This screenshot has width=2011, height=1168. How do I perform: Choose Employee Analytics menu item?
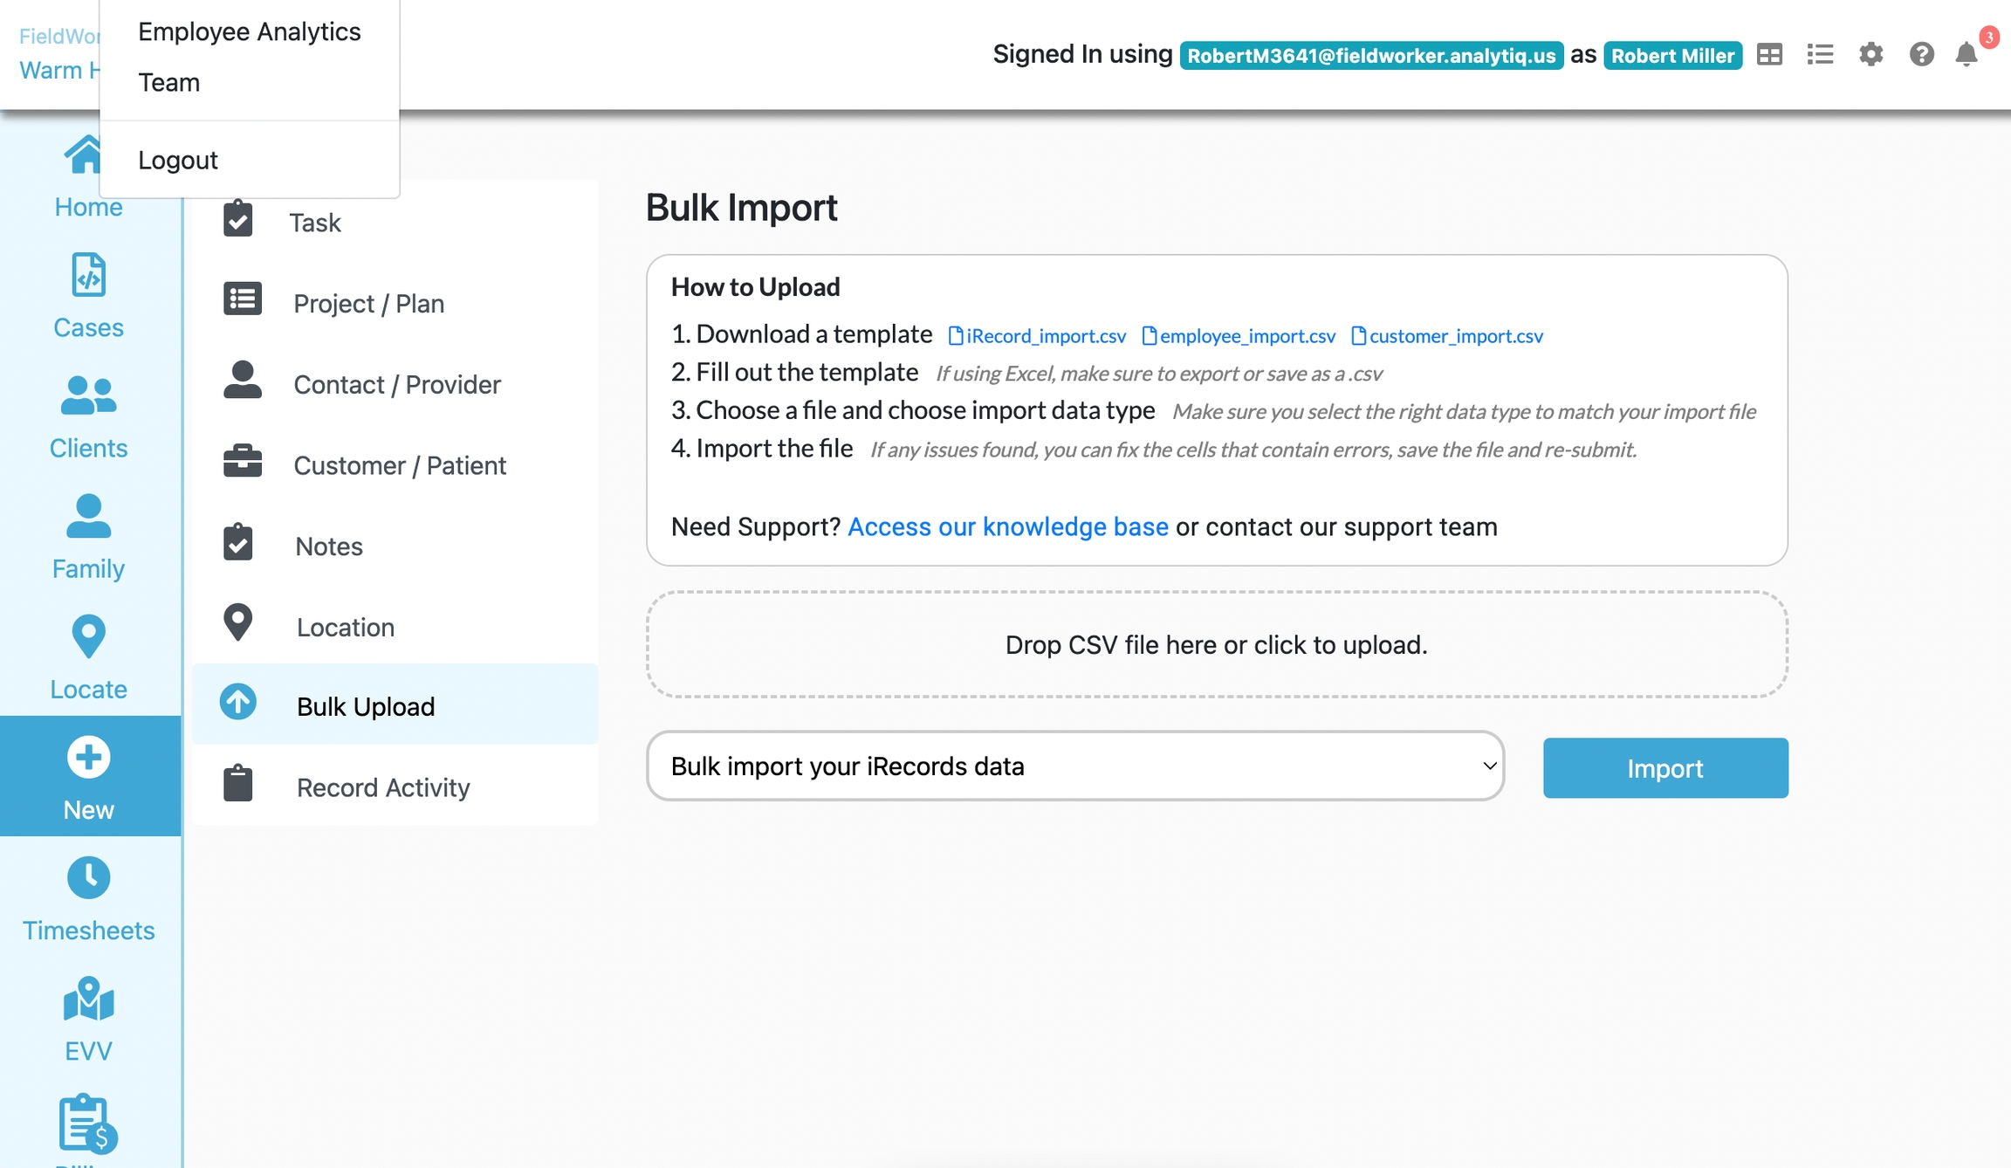249,31
